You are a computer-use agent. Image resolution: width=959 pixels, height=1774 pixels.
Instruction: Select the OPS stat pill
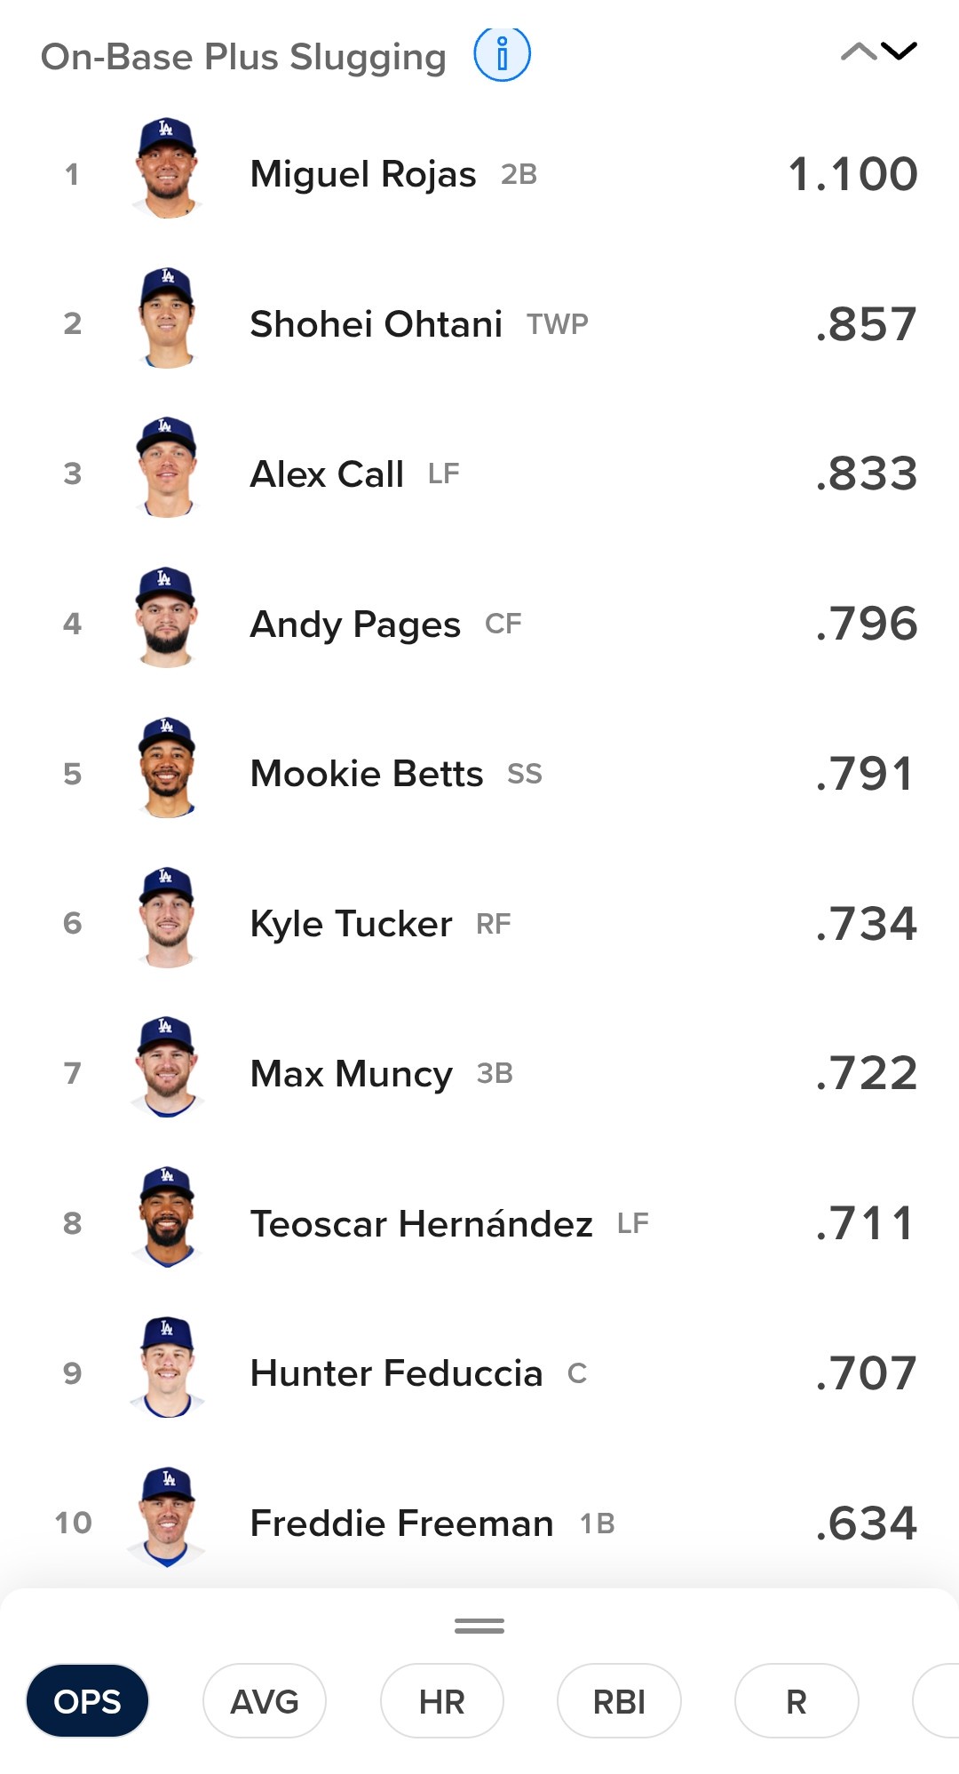coord(87,1700)
